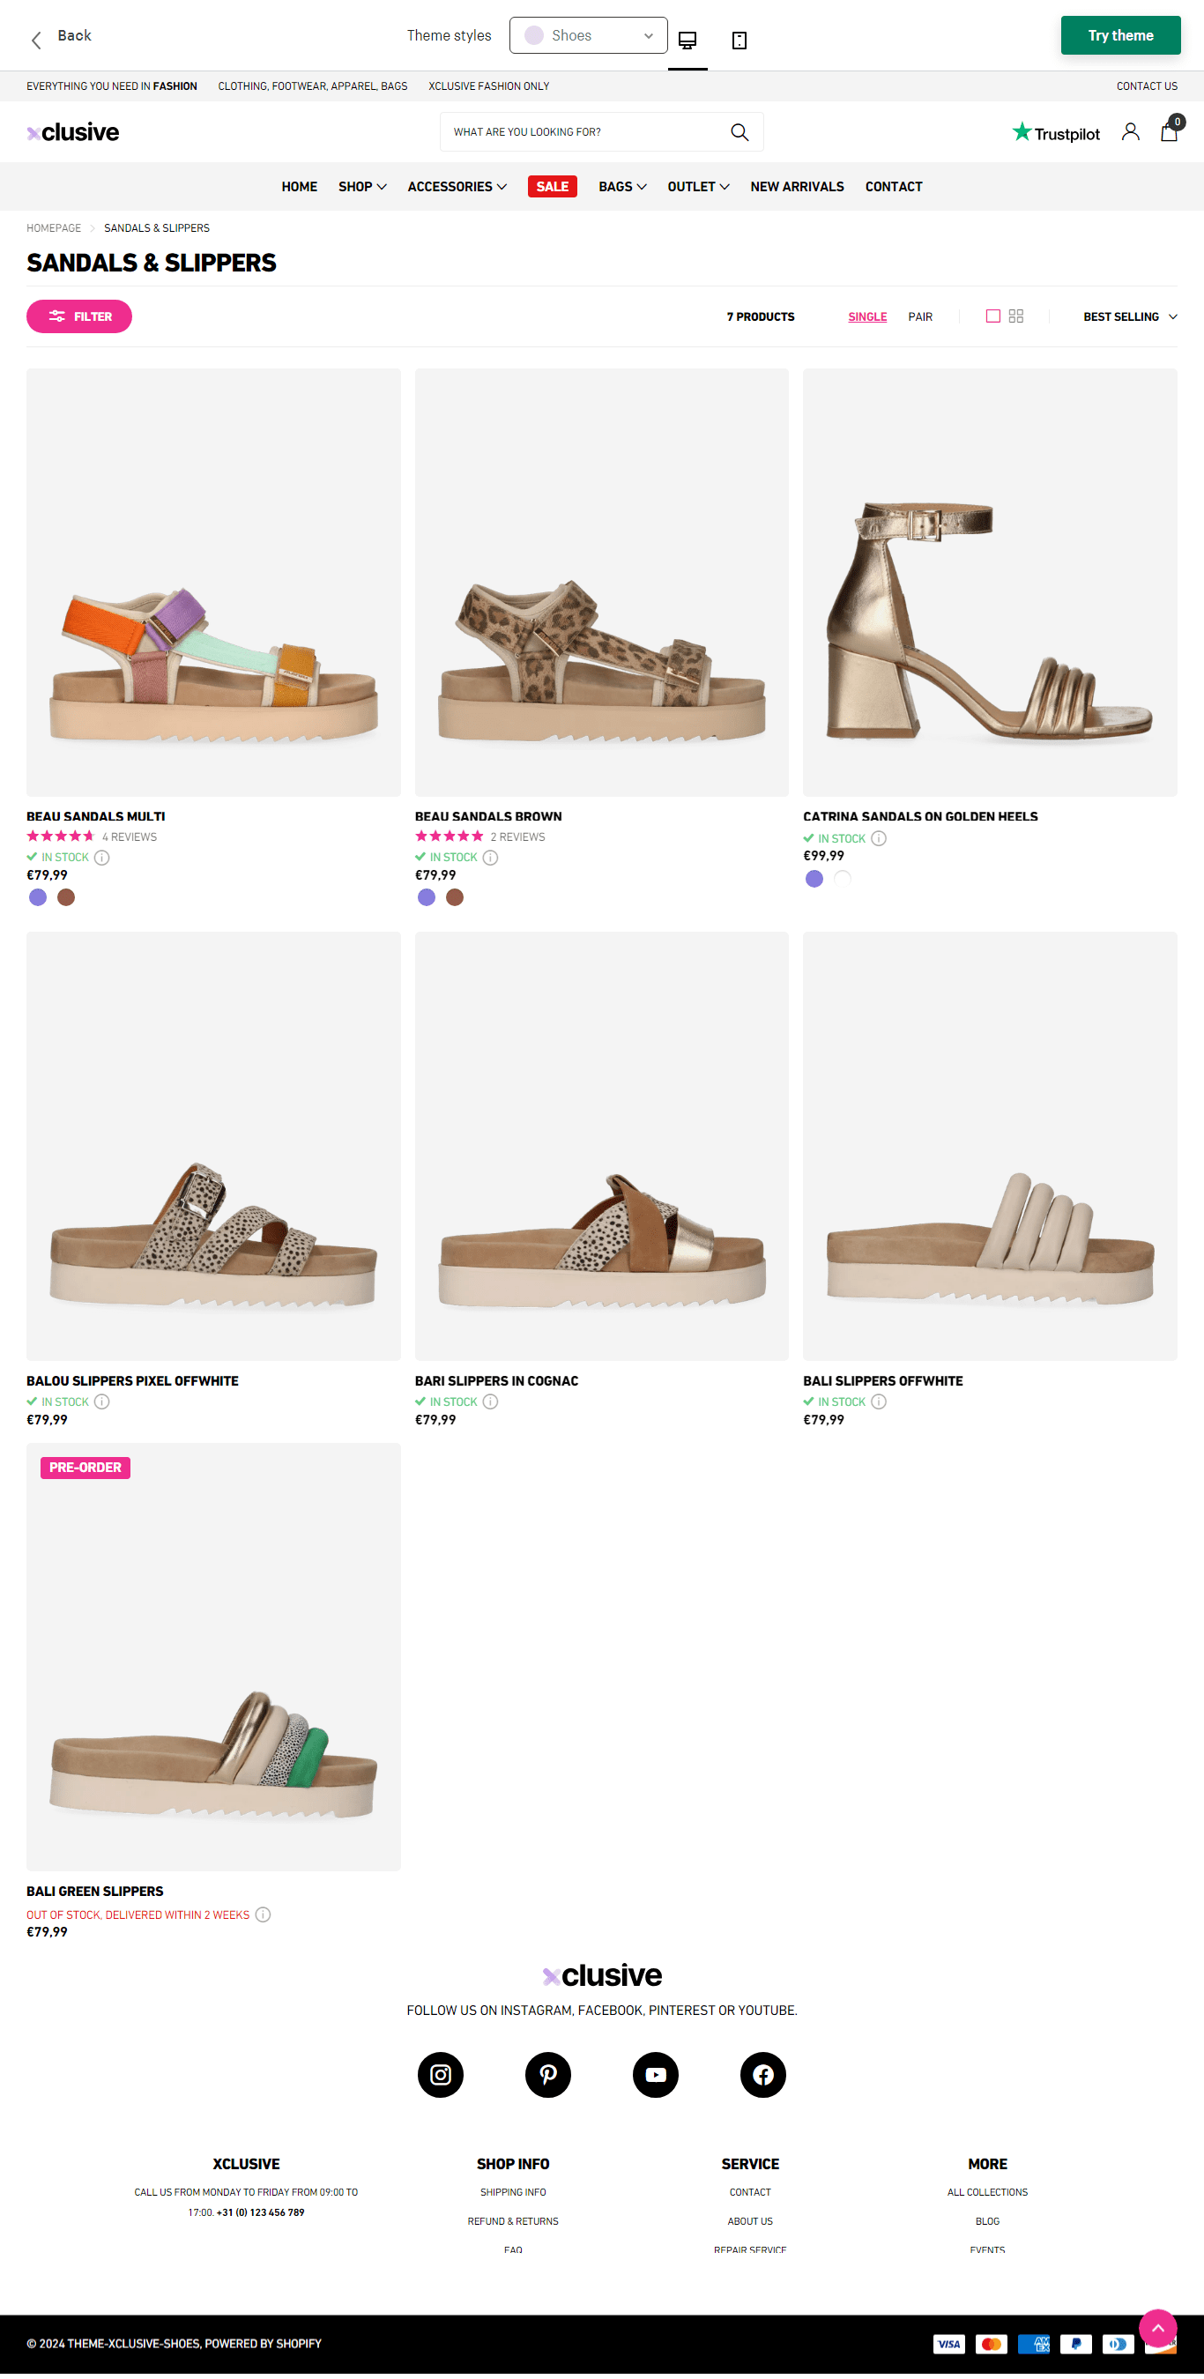Viewport: 1204px width, 2379px height.
Task: Select grid layout view icon
Action: point(1016,316)
